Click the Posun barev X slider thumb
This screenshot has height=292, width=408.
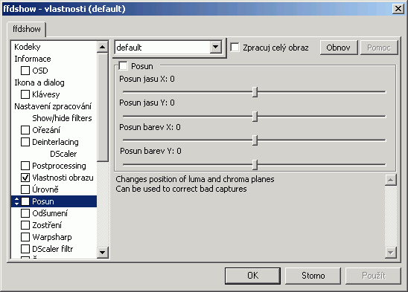point(255,140)
